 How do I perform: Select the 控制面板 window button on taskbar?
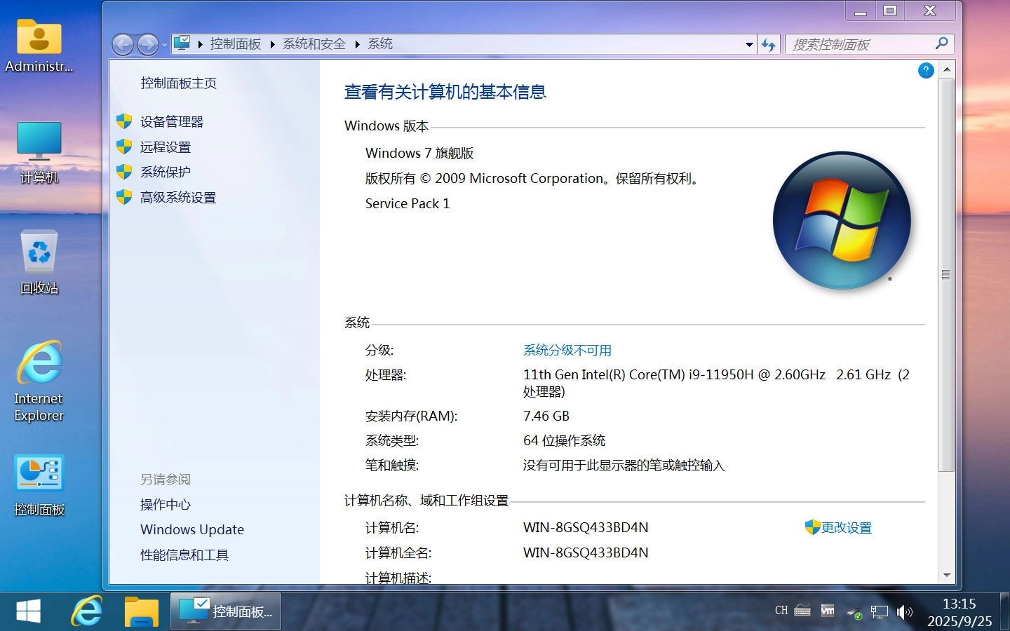coord(224,611)
